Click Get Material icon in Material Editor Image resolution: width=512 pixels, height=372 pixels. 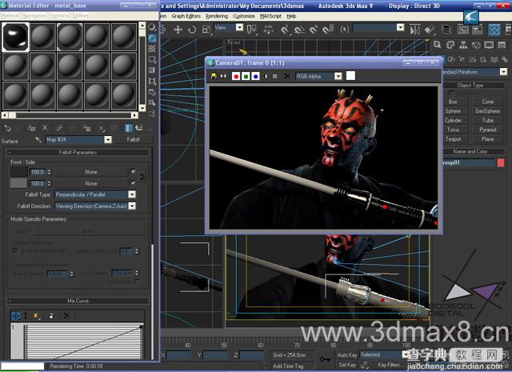coord(8,128)
